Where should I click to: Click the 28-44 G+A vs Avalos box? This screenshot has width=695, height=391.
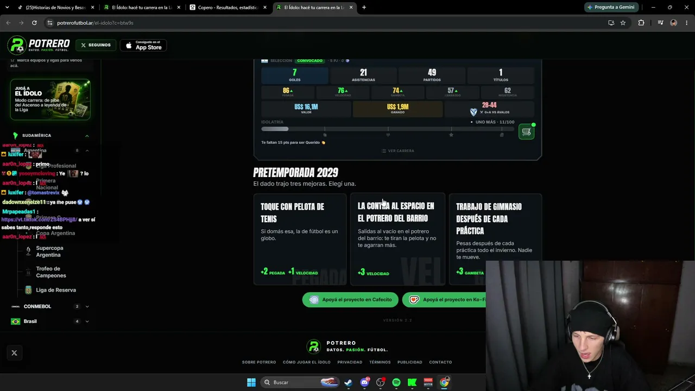click(x=489, y=109)
